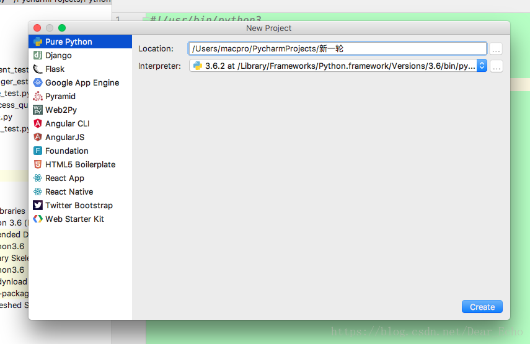Select the AngularJS shield icon
The image size is (530, 344).
[x=38, y=137]
